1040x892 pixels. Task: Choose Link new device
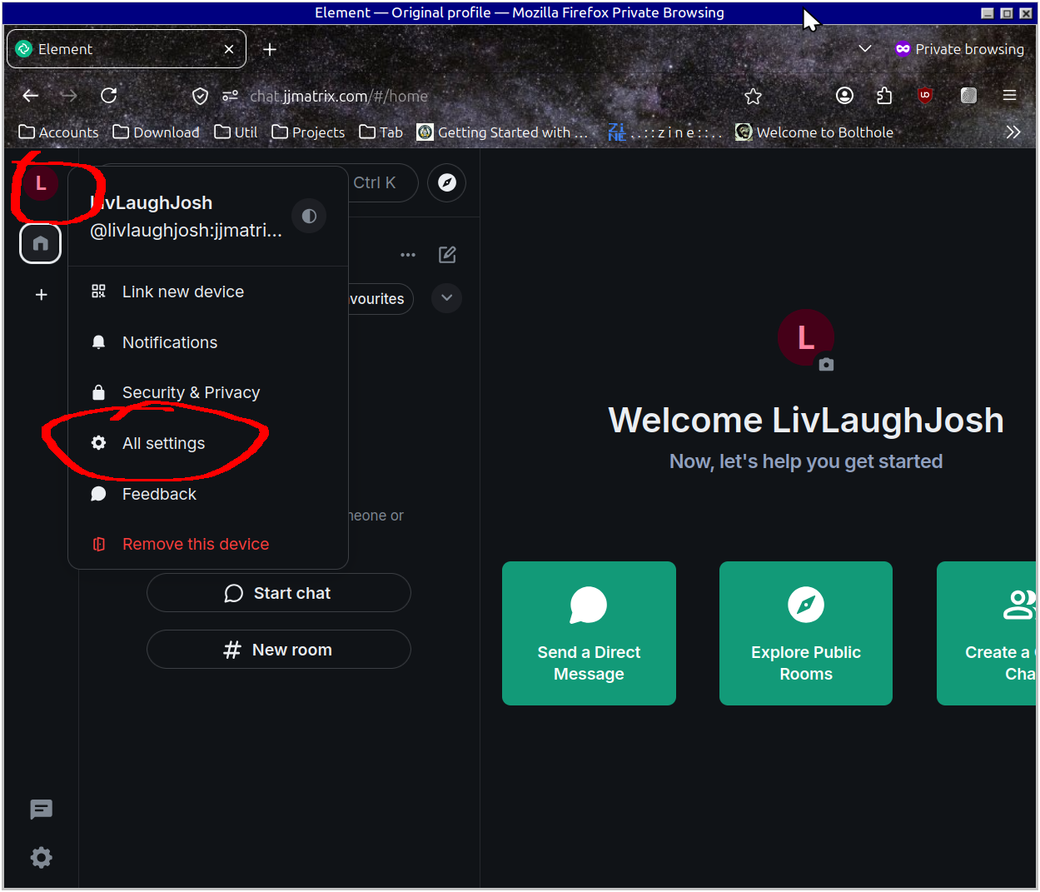coord(208,292)
